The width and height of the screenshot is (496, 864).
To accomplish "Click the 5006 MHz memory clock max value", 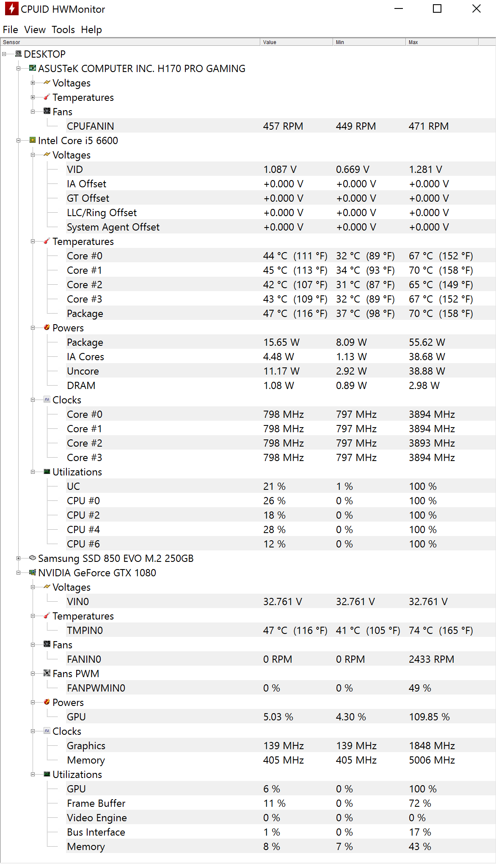I will pos(432,760).
